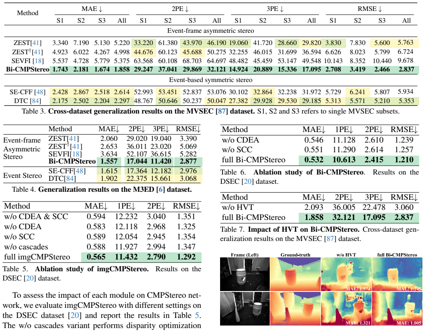Click DTC's MAE S1 value 2.175
This screenshot has height=331, width=425.
tap(60, 101)
